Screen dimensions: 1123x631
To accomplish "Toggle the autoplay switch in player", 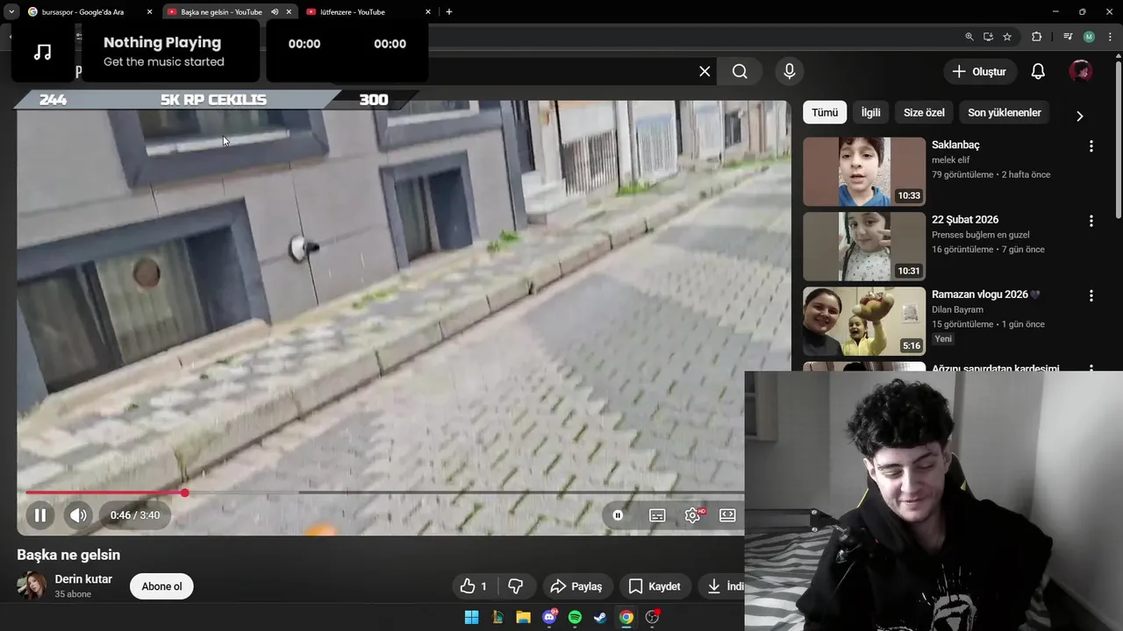I will pyautogui.click(x=618, y=515).
